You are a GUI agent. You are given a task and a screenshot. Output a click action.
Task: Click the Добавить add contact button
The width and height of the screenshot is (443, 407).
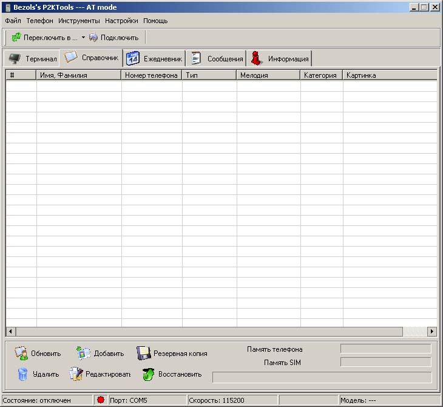(100, 354)
